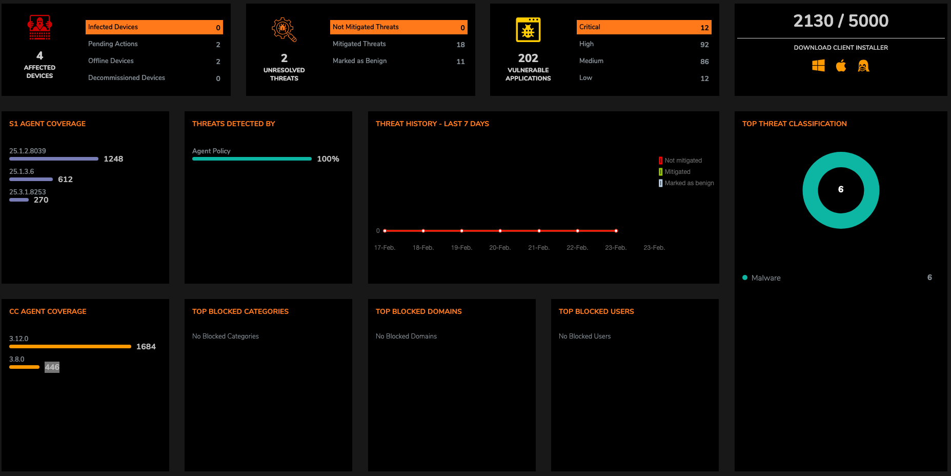
Task: Open the Decommissioned Devices row
Action: tap(154, 78)
